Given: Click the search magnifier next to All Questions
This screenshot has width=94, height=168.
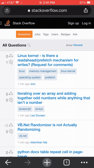Looking at the screenshot, I should [29, 45].
